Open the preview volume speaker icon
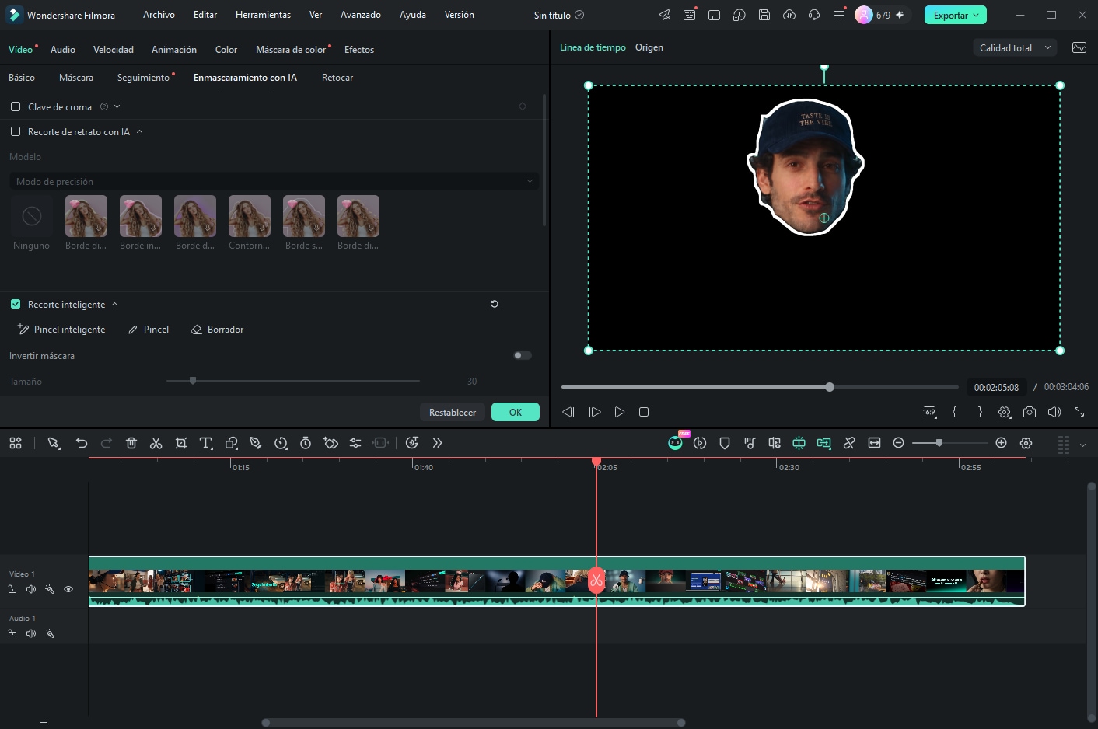The width and height of the screenshot is (1098, 729). (1054, 412)
